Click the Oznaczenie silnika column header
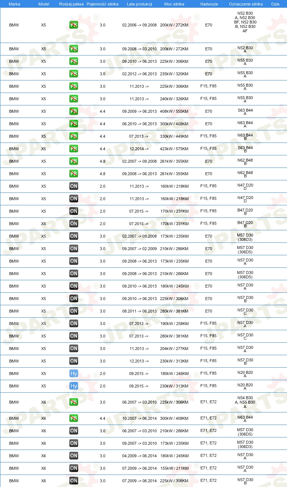 tap(246, 4)
